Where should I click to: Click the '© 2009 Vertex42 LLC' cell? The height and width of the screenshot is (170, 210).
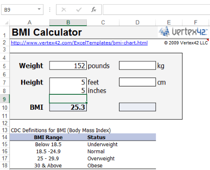click(x=186, y=43)
